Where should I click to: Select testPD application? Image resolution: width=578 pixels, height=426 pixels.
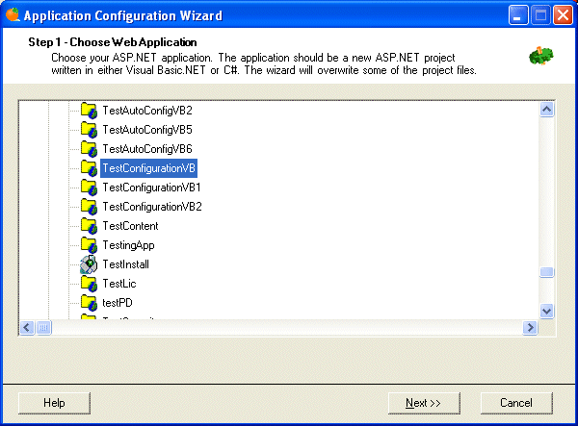118,302
